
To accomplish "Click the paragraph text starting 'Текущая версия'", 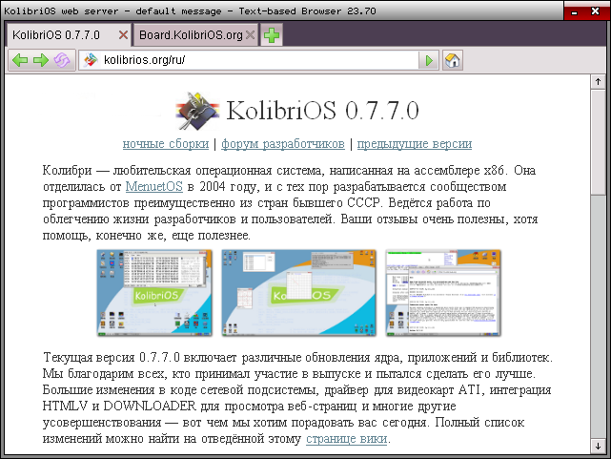I will click(x=297, y=398).
